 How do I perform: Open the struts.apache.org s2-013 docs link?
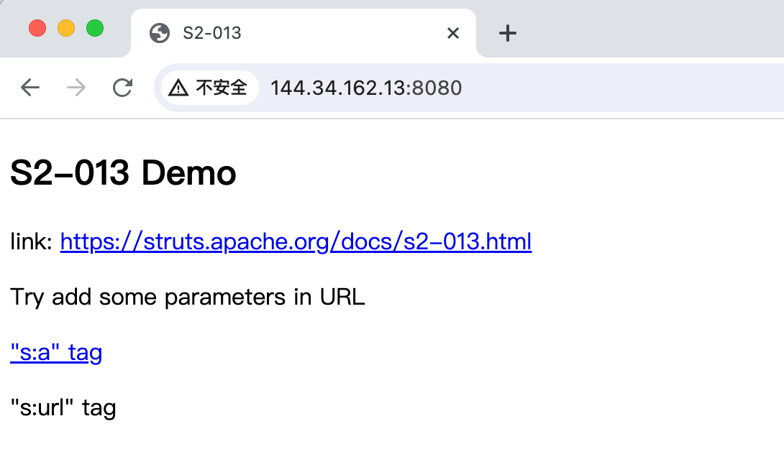click(x=296, y=242)
